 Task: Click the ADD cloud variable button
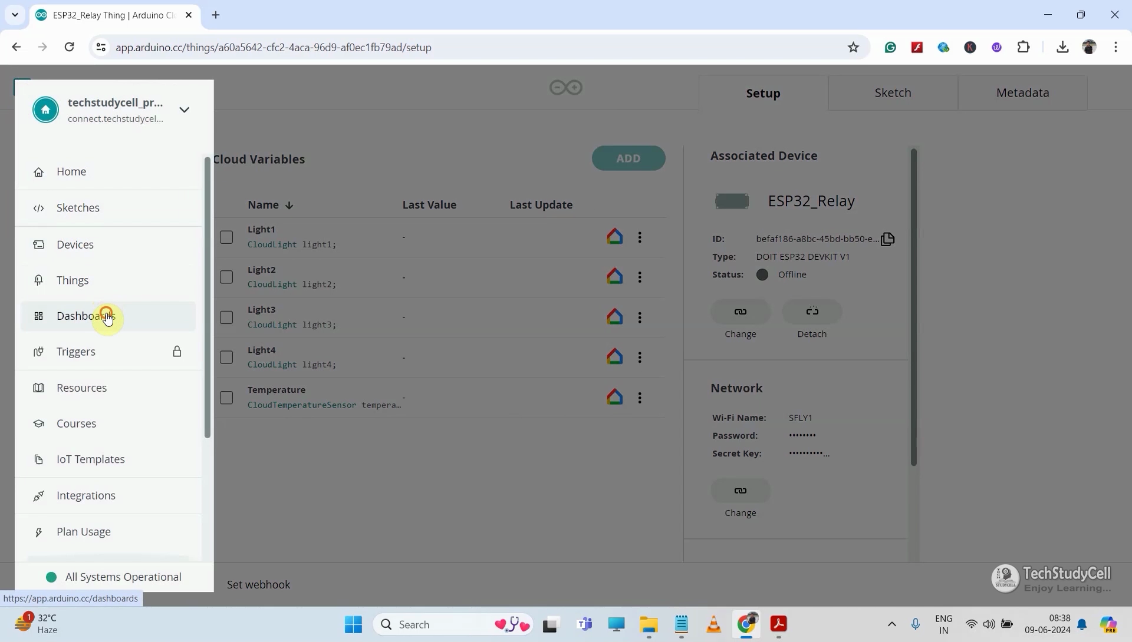(x=628, y=158)
